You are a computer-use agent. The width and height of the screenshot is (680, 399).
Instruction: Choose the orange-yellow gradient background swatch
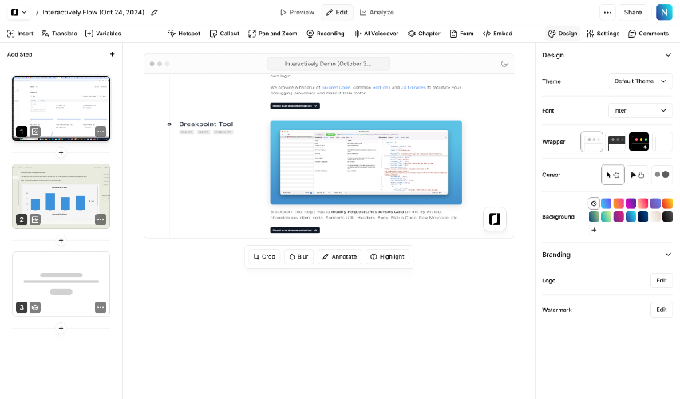[667, 203]
